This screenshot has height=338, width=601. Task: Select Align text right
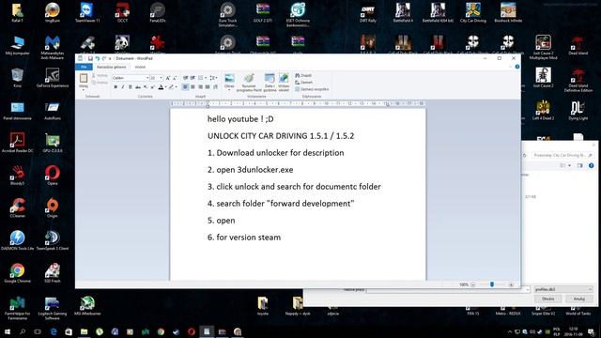point(200,87)
